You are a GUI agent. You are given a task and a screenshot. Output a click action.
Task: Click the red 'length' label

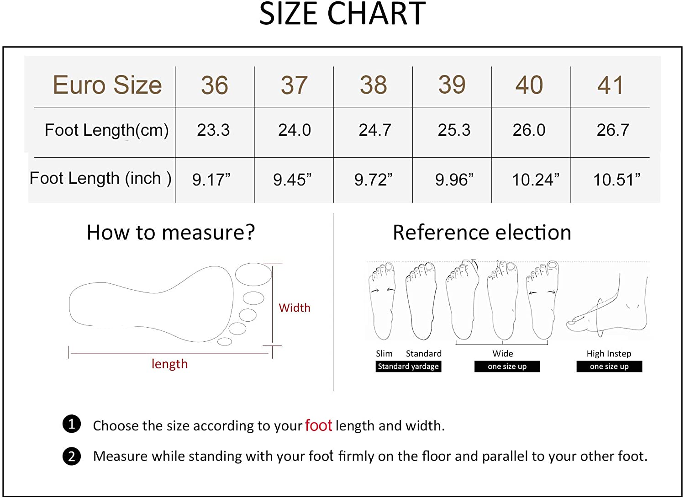click(169, 364)
